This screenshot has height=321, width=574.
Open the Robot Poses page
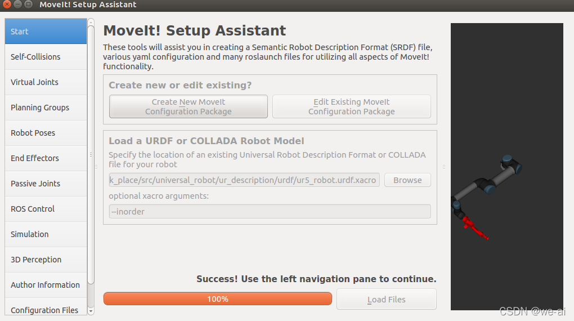[33, 133]
